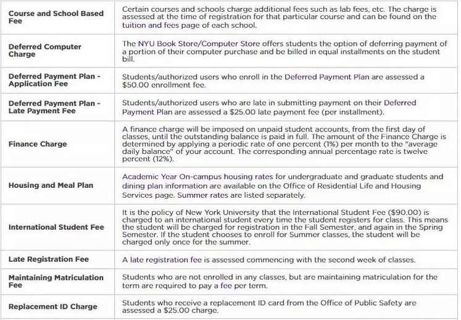Click the Maintaining Matriculation Fee label
This screenshot has width=461, height=320.
(56, 281)
